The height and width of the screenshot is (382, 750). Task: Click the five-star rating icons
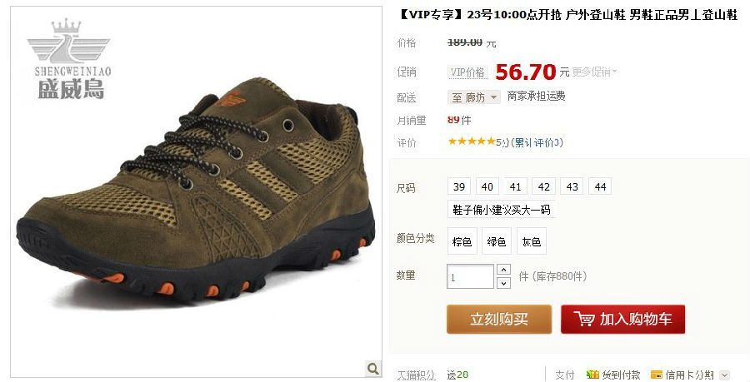[472, 141]
